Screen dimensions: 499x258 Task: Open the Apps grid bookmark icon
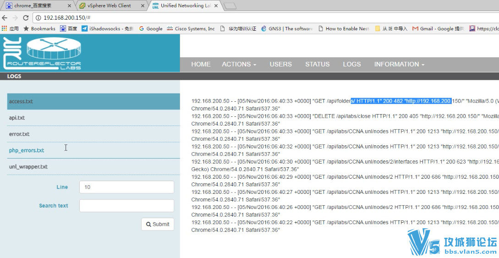tap(5, 28)
